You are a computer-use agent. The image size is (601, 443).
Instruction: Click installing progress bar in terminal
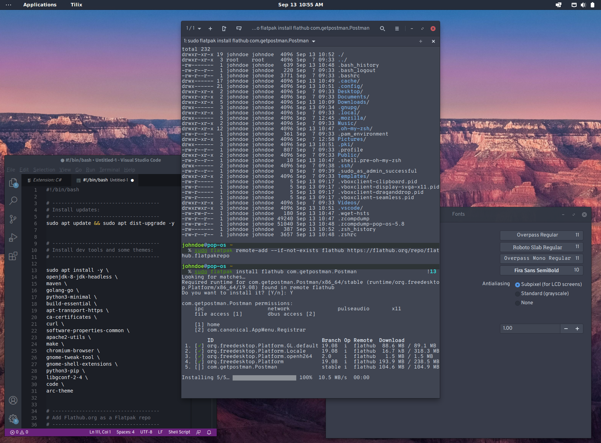(264, 378)
